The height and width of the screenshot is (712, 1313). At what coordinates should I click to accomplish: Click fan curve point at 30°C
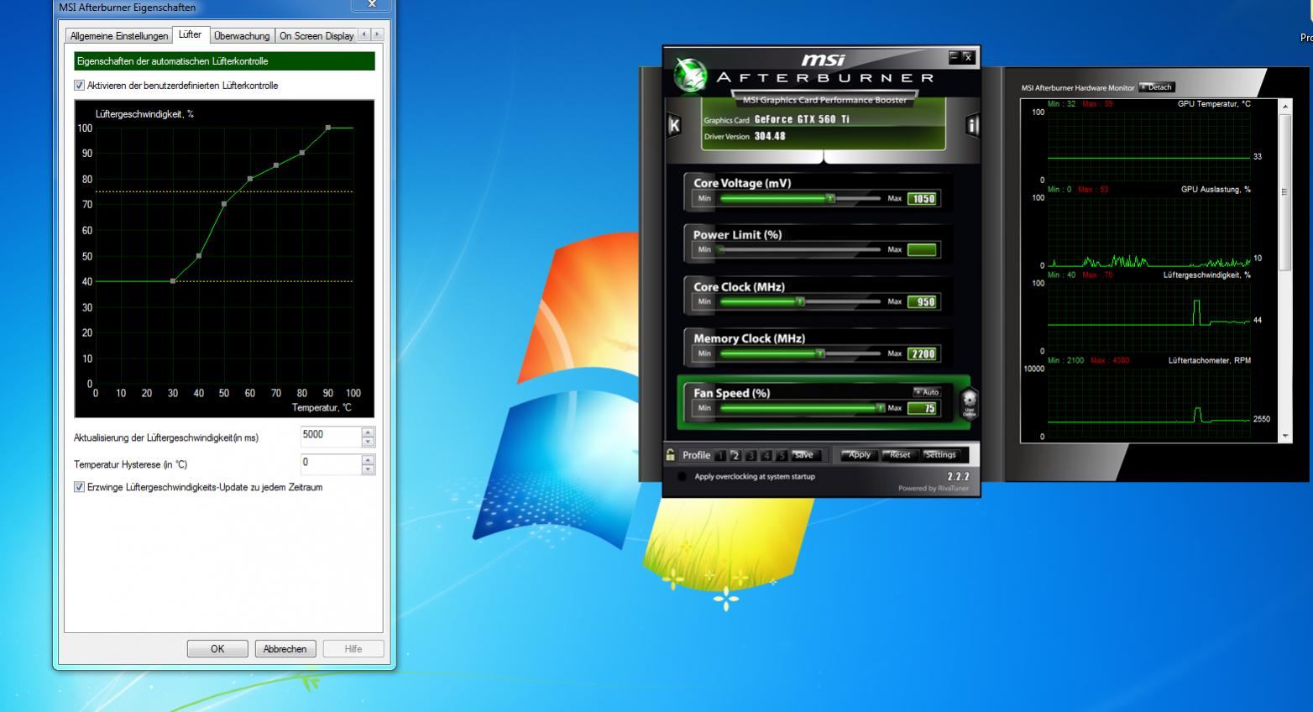click(173, 281)
